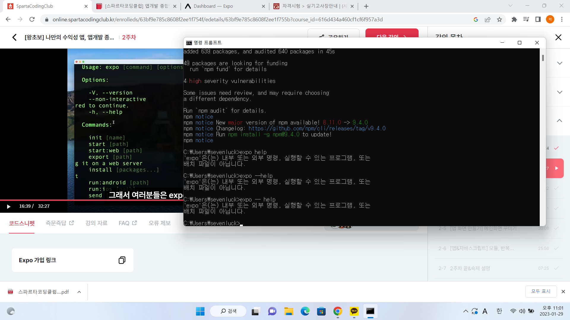Open the weather widget on taskbar
The width and height of the screenshot is (570, 320).
(x=11, y=311)
